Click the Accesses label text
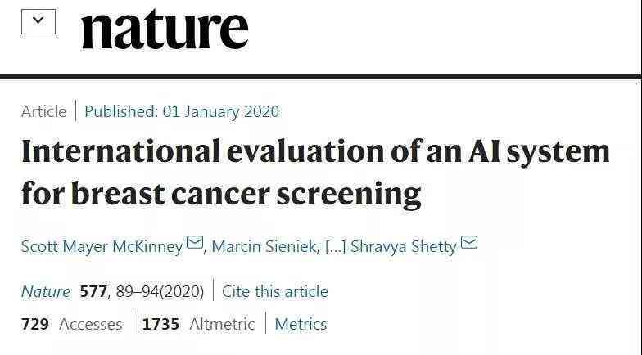642x355 pixels. 90,324
